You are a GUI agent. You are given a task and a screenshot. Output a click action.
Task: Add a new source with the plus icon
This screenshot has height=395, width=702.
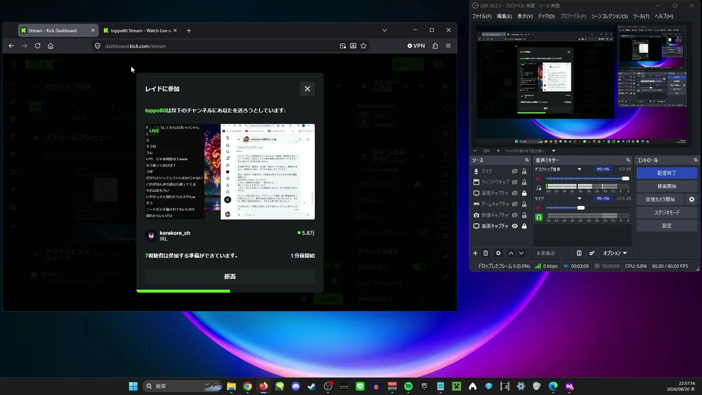(x=475, y=253)
